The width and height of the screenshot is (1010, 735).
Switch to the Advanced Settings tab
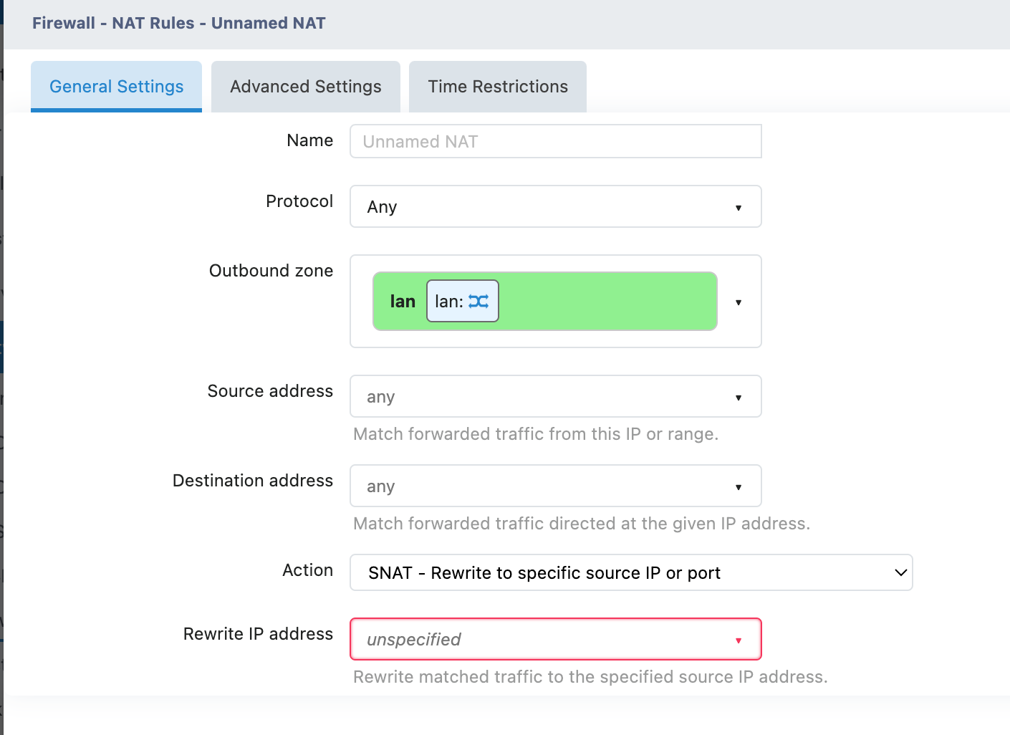tap(305, 87)
